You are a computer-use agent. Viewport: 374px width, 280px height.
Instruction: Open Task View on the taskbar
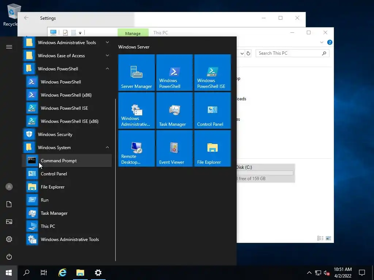44,273
